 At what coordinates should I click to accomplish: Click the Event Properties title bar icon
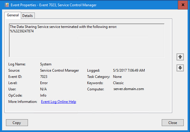point(7,5)
